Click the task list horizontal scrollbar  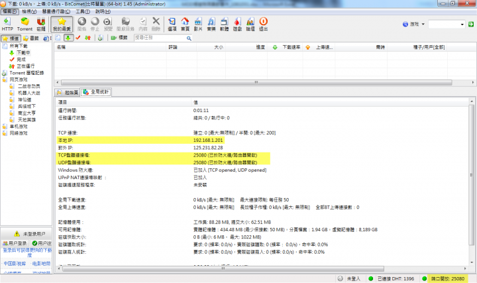[256, 82]
